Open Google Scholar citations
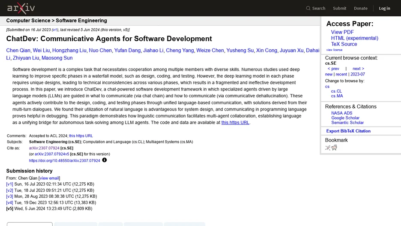 [x=345, y=118]
